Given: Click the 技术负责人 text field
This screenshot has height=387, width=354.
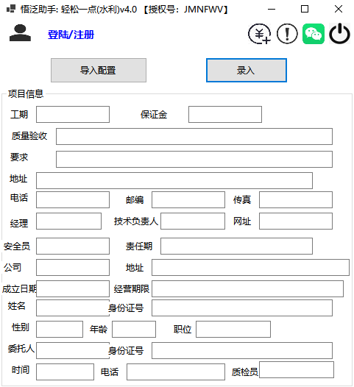Looking at the screenshot, I should [193, 221].
